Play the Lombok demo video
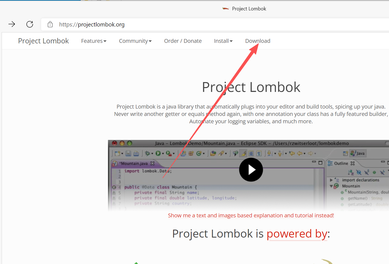 [x=251, y=170]
